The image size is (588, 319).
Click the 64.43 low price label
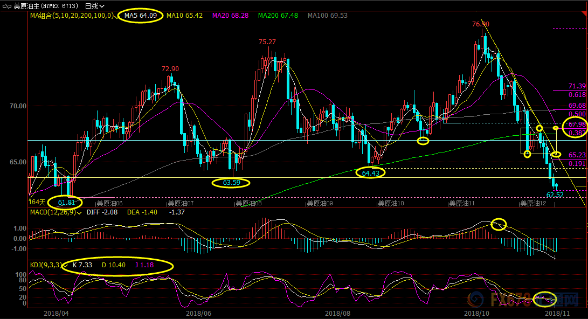click(x=370, y=173)
